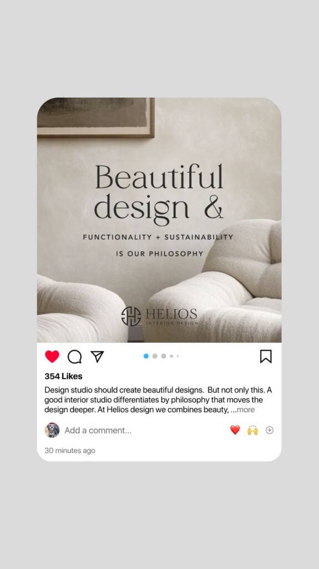View the 354 Likes list
The image size is (319, 569).
(63, 376)
